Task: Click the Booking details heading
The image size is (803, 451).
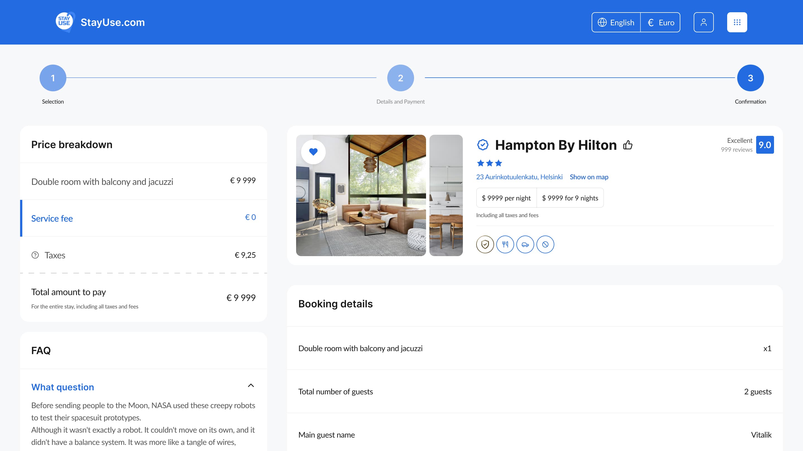Action: click(335, 304)
